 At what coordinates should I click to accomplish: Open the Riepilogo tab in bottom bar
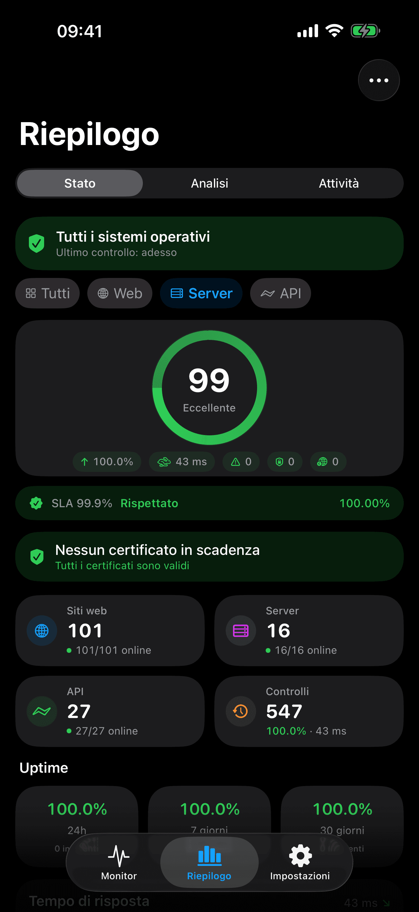tap(209, 862)
